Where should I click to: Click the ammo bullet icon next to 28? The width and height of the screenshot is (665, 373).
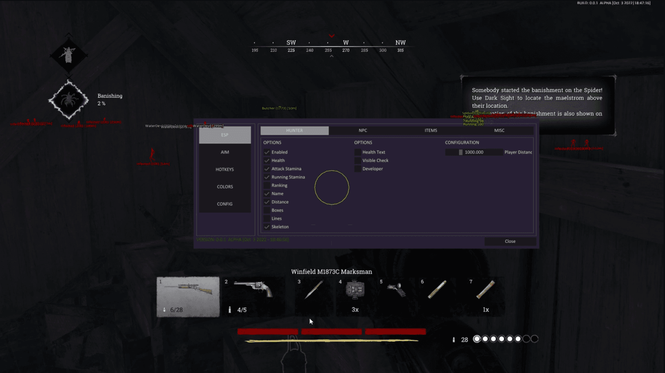point(454,340)
